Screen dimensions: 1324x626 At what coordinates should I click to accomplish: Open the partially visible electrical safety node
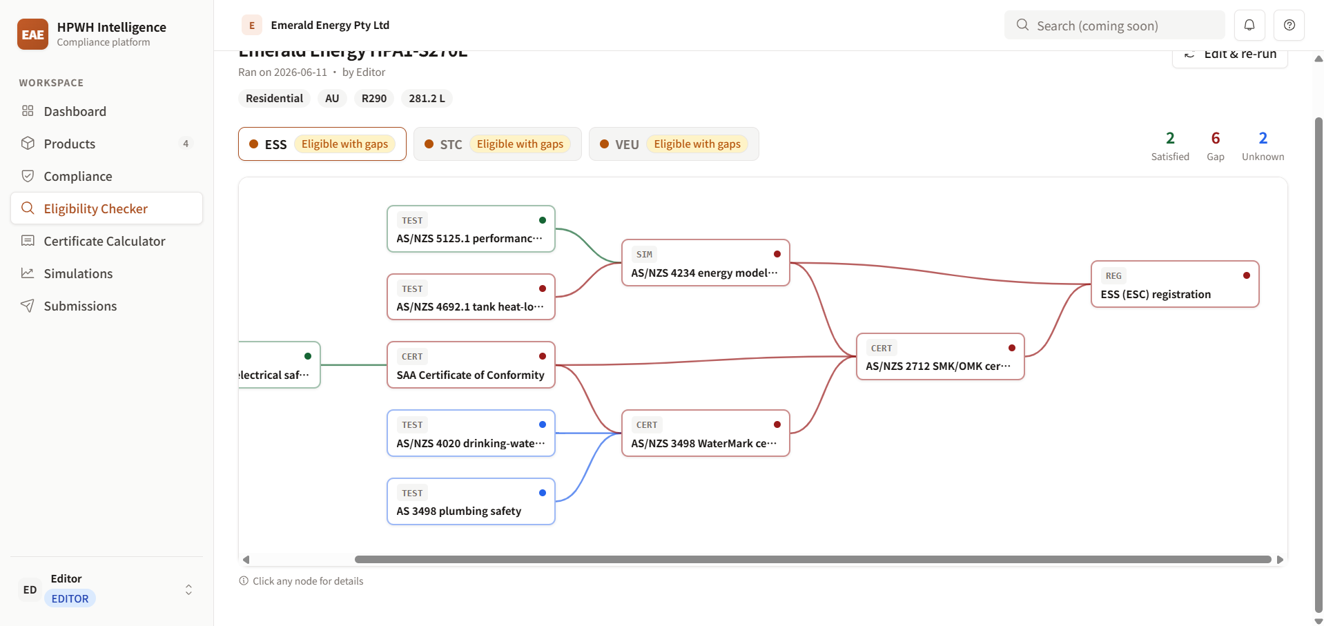coord(280,364)
